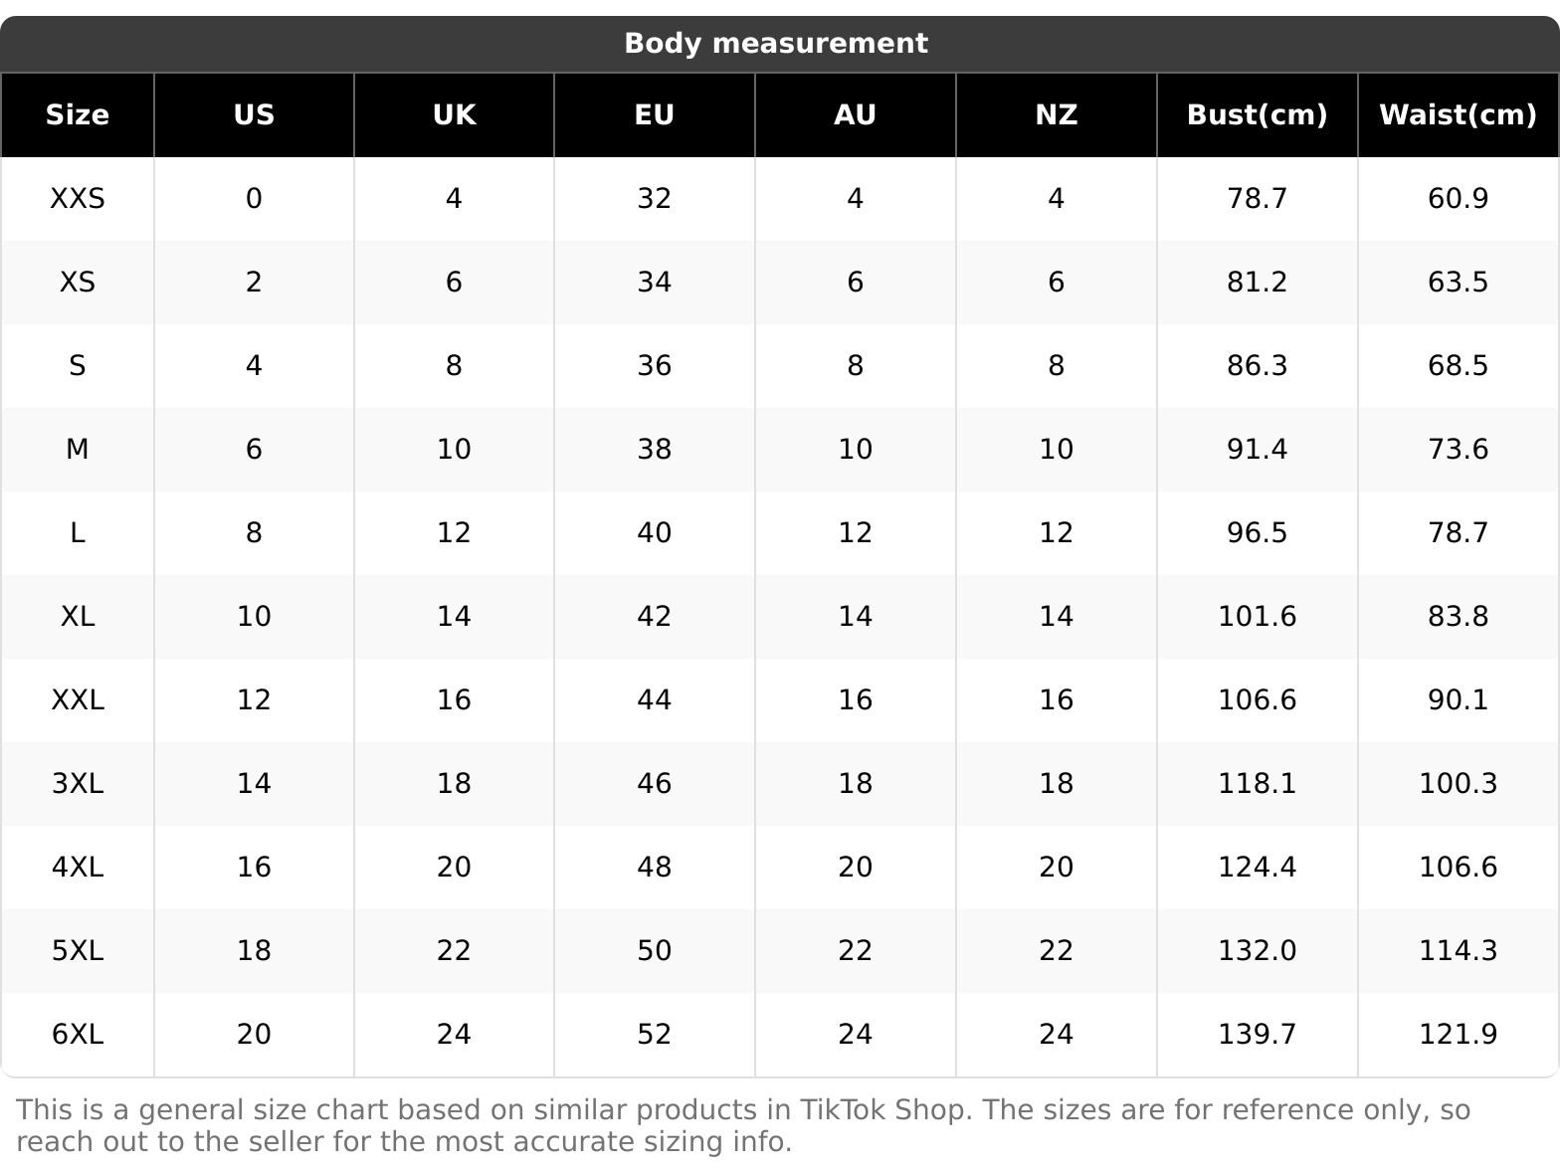
Task: Click the AU column header
Action: tap(855, 115)
